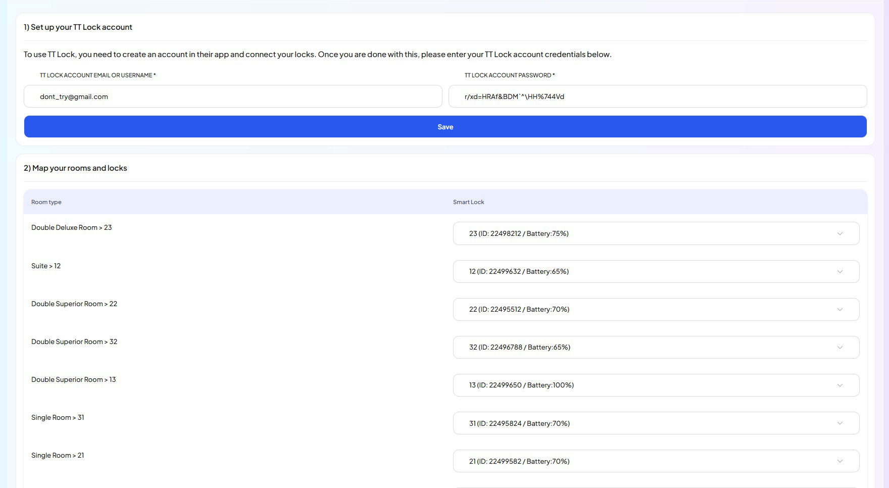This screenshot has height=488, width=889.
Task: Open smart lock dropdown for Double Superior Room 13
Action: click(x=655, y=385)
